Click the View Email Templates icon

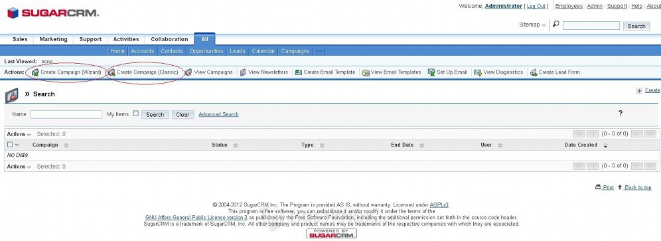coord(366,72)
